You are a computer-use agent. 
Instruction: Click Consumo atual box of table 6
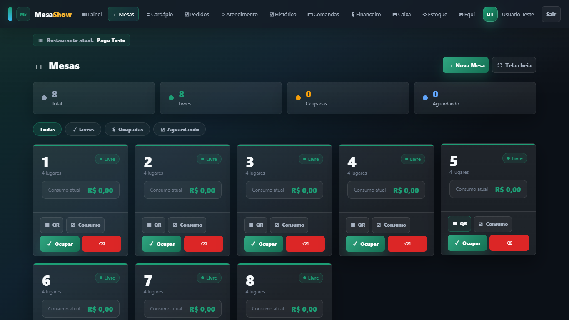80,309
